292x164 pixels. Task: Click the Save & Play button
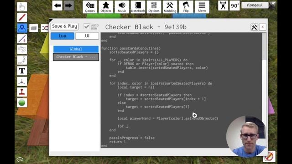pyautogui.click(x=65, y=26)
